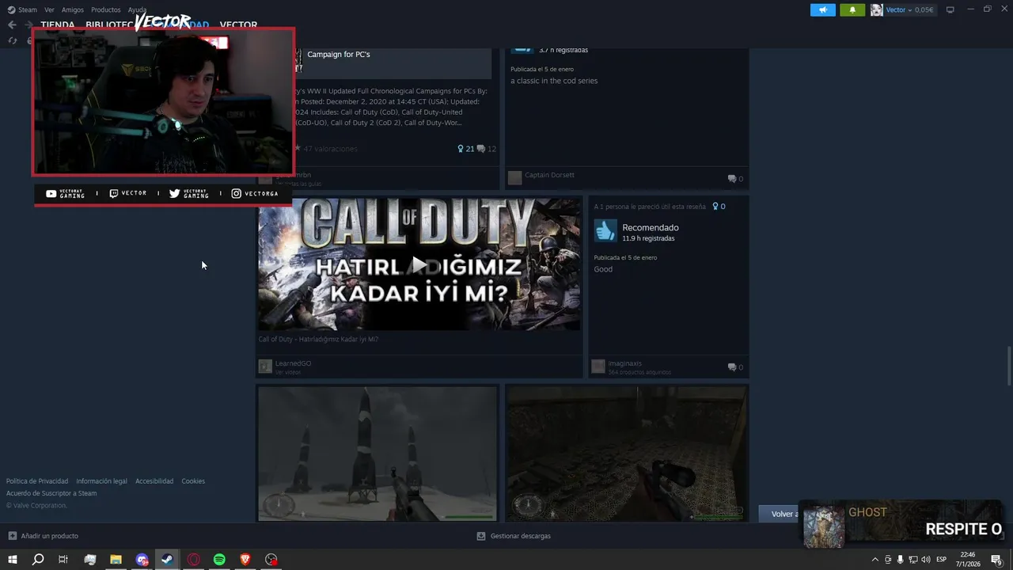Open Windows action center notifications

click(996, 560)
